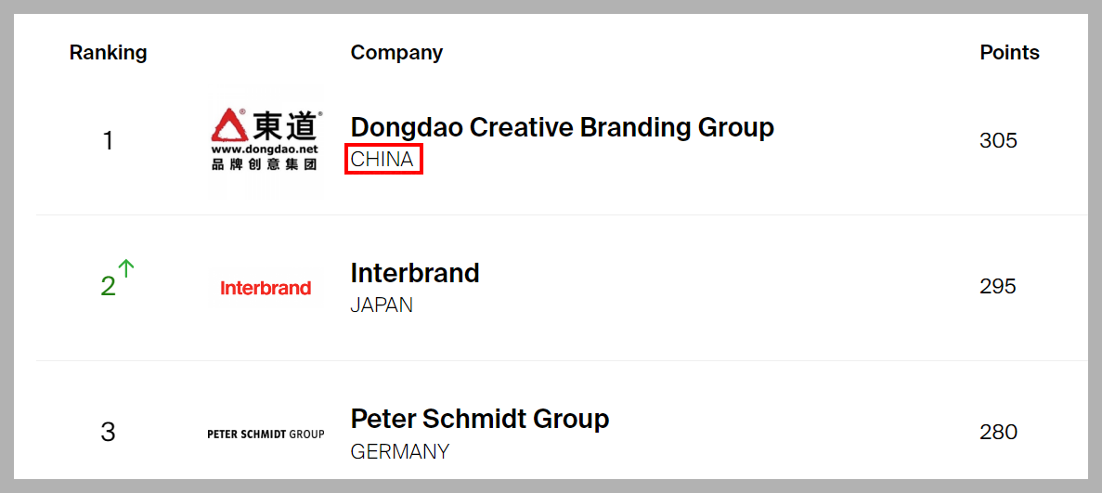
Task: Click the www.dongdao.net text in logo
Action: (265, 149)
